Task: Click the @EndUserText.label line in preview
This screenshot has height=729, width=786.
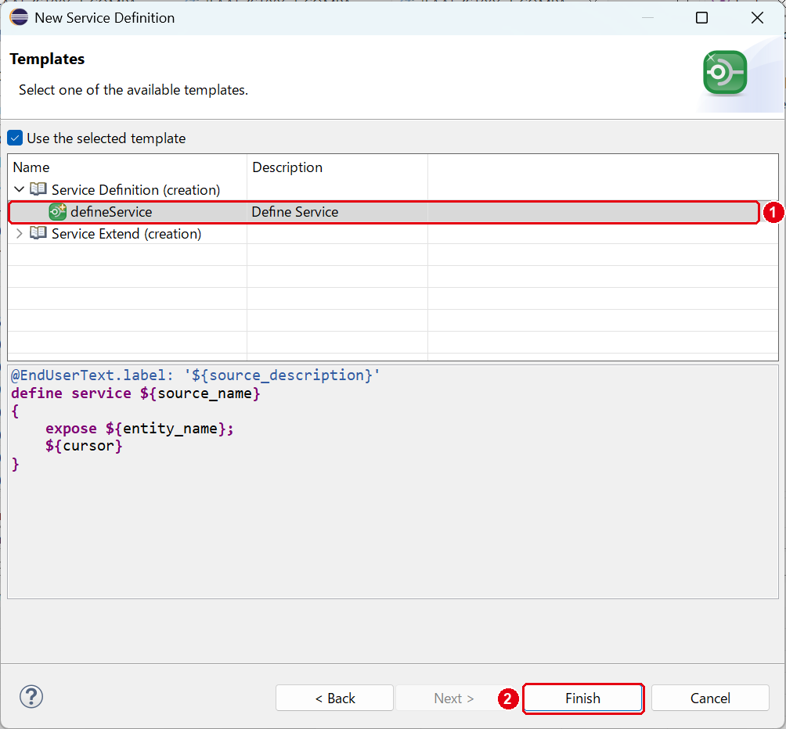Action: click(x=196, y=375)
